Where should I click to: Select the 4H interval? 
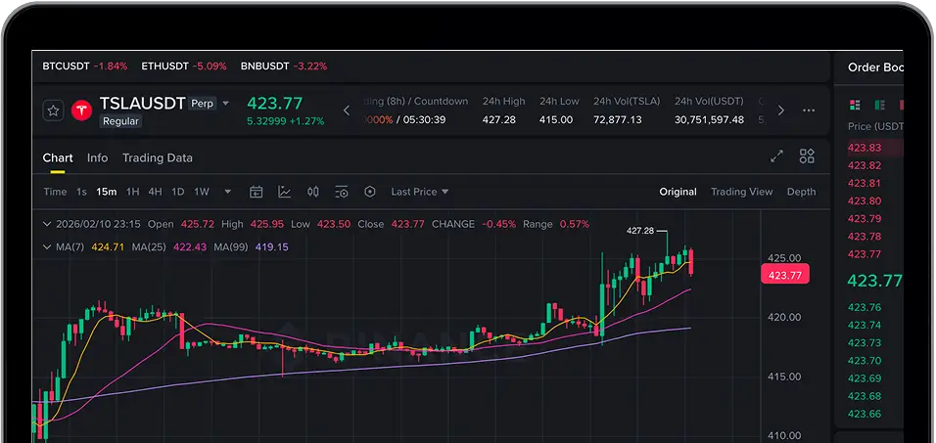click(x=156, y=192)
